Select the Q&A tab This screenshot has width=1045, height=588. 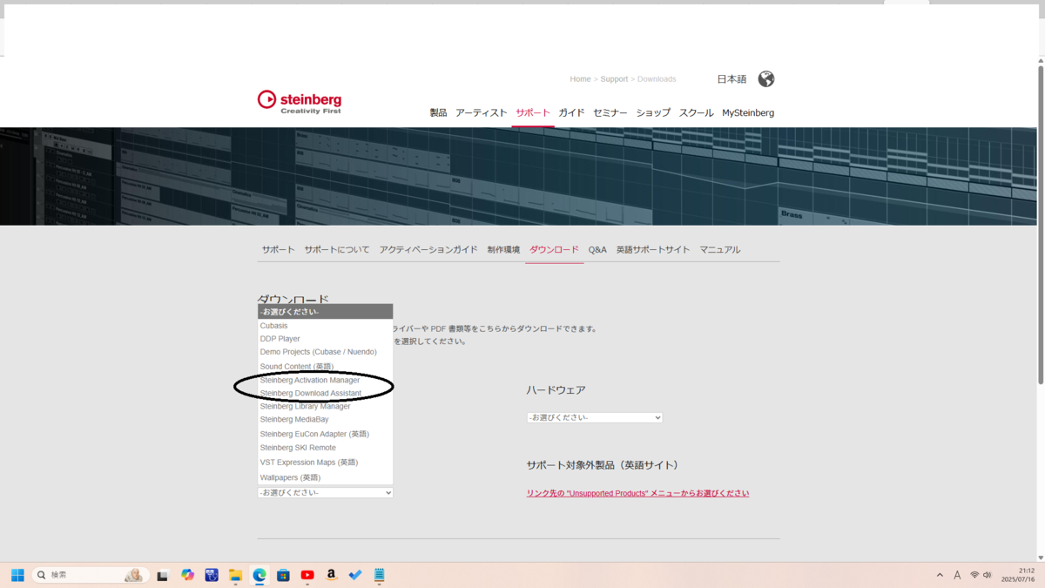point(597,250)
